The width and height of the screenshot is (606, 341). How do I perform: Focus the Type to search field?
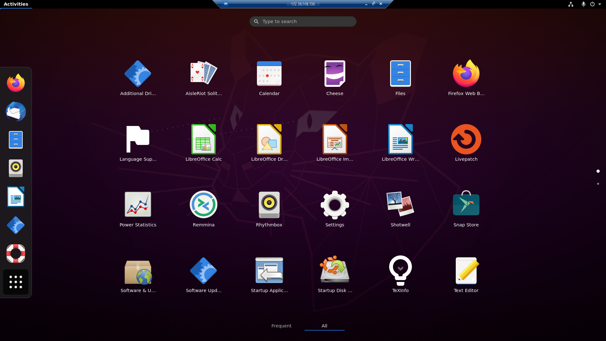[x=303, y=21]
